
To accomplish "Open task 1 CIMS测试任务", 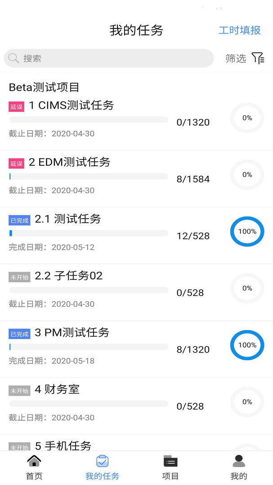I will click(72, 106).
